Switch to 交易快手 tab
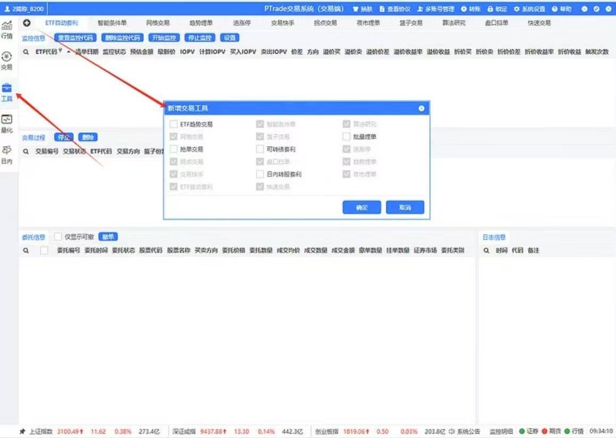 (282, 23)
